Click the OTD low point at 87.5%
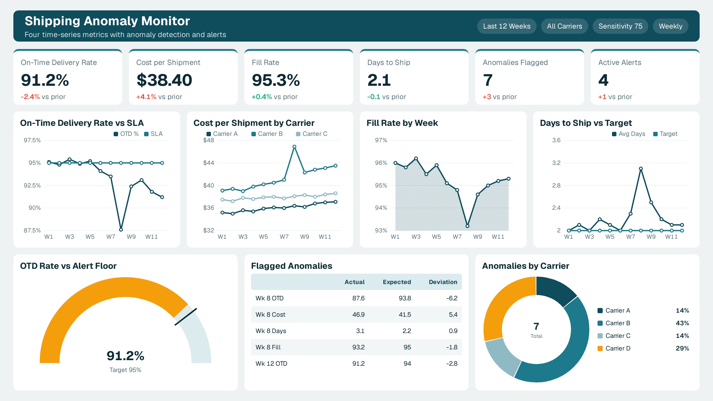This screenshot has width=713, height=401. 121,229
